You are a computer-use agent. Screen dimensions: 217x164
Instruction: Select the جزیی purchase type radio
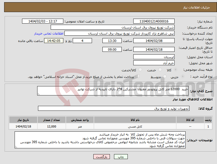pos(183,76)
